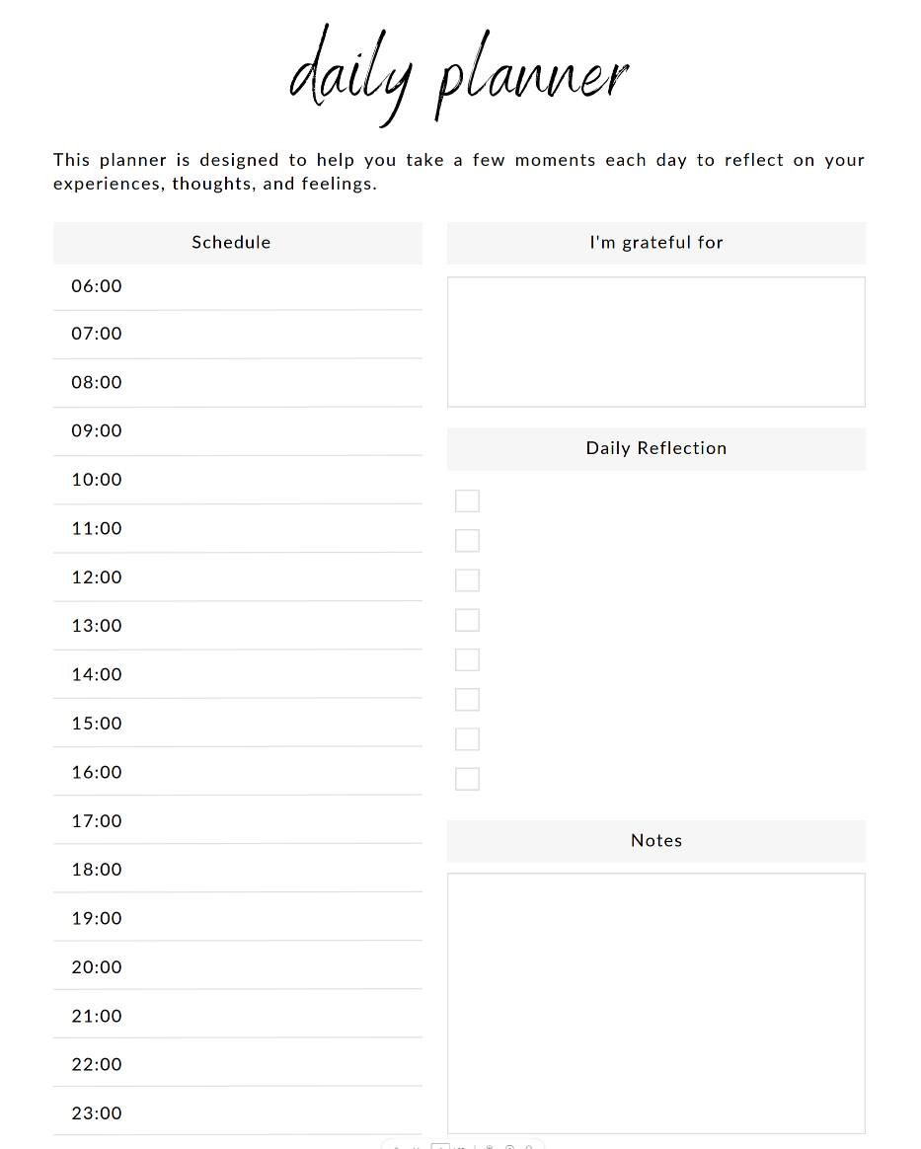921x1149 pixels.
Task: Click the Schedule section header
Action: [x=231, y=243]
